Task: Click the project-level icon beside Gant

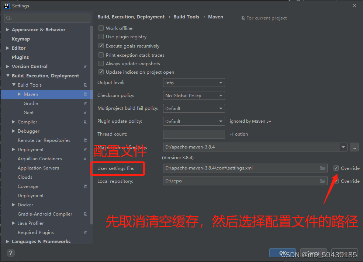Action: pyautogui.click(x=86, y=113)
